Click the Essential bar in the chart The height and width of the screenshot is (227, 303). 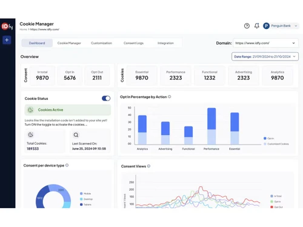235,128
